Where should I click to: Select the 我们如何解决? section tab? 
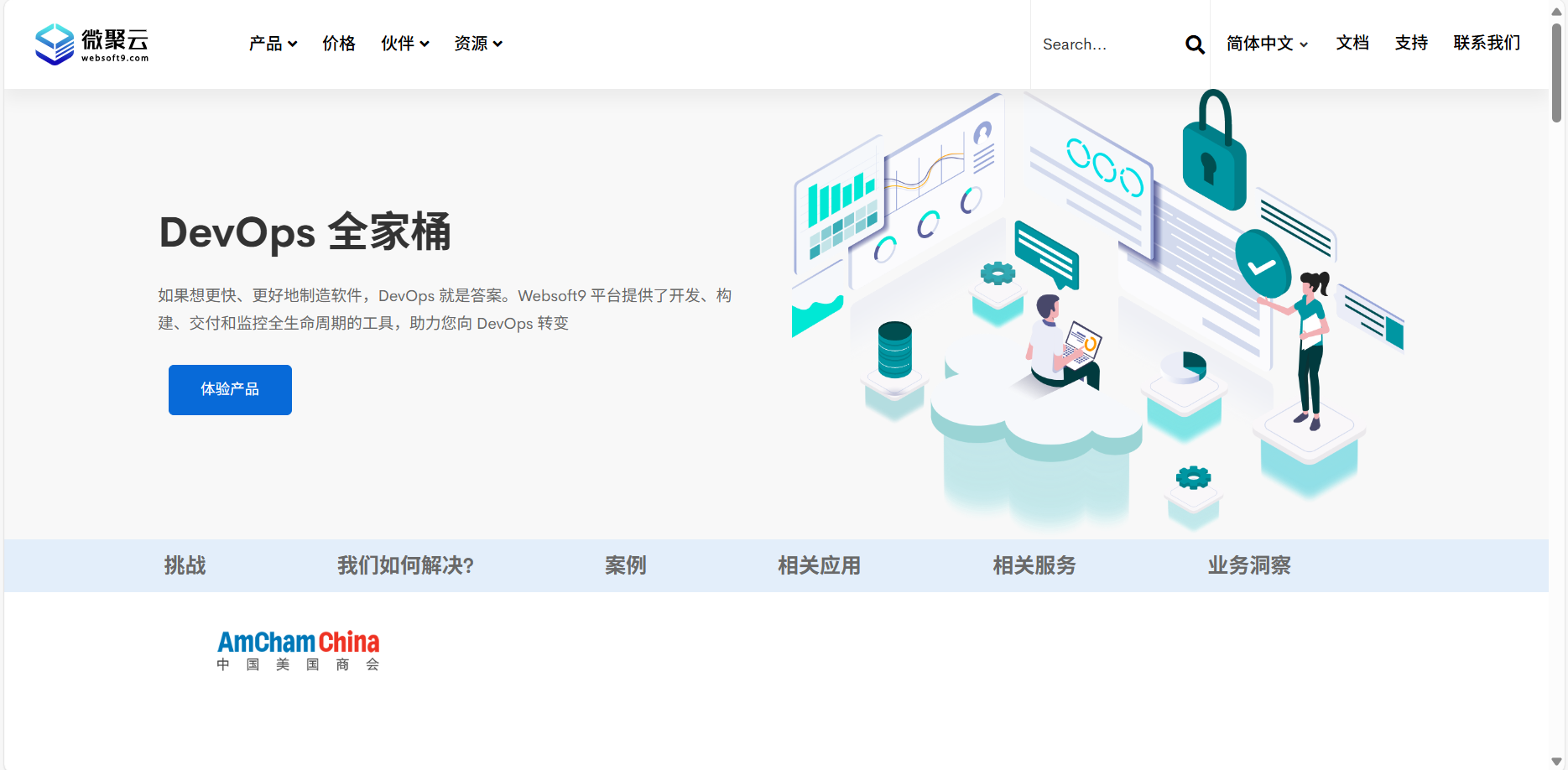point(405,566)
